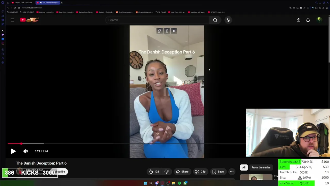Select the From the series chip
The width and height of the screenshot is (330, 186).
click(261, 167)
